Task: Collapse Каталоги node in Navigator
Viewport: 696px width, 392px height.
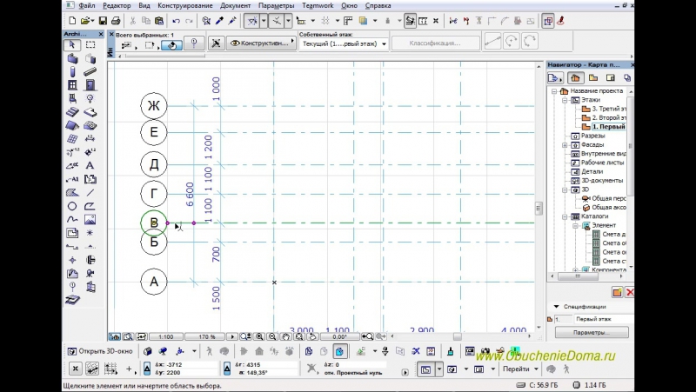Action: click(565, 216)
